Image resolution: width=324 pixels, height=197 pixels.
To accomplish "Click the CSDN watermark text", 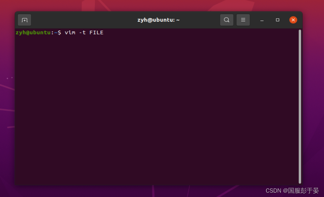I will [274, 191].
